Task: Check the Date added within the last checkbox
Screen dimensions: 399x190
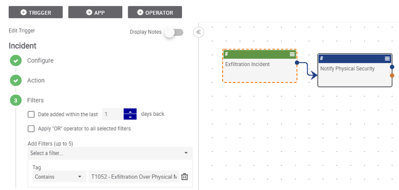Action: pos(31,114)
